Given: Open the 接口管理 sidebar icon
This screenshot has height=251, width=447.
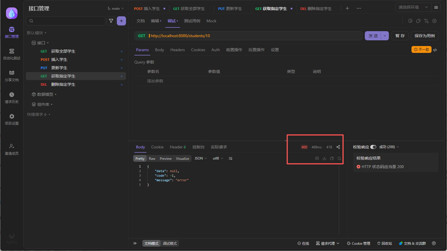Looking at the screenshot, I should click(11, 32).
